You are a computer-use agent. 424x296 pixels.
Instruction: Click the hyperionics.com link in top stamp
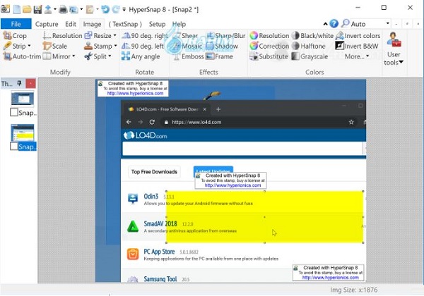(x=135, y=93)
